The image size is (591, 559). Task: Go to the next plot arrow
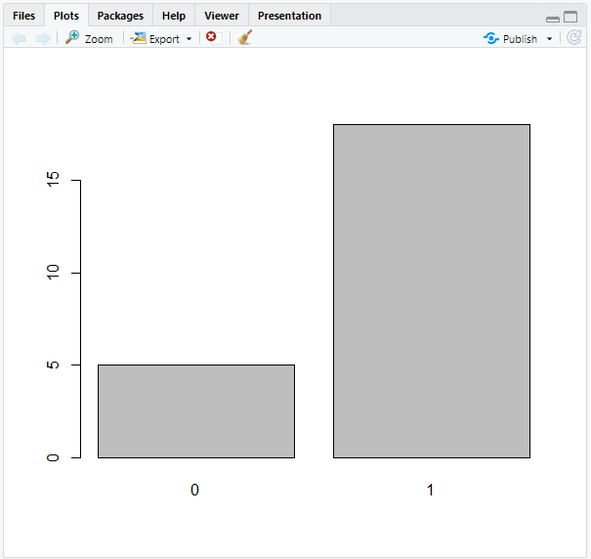(x=42, y=38)
